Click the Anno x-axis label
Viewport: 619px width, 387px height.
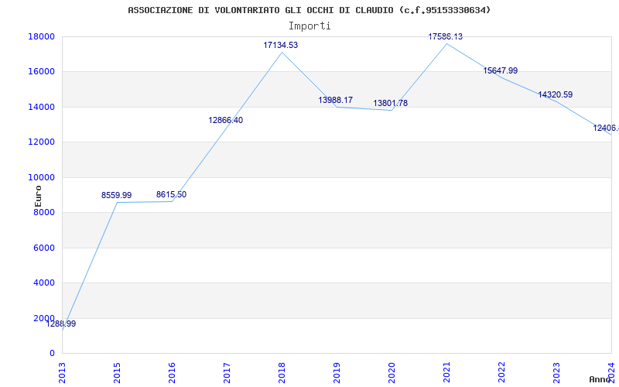pos(600,380)
